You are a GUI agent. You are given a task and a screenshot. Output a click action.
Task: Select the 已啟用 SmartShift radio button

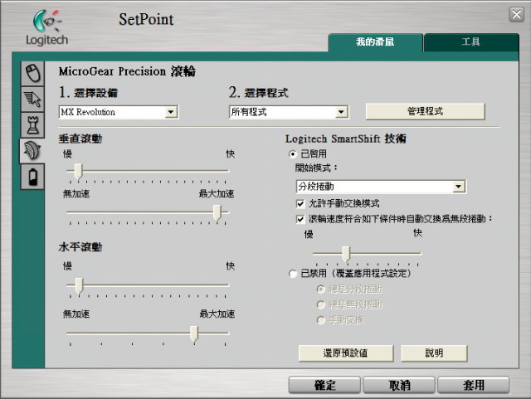point(293,154)
